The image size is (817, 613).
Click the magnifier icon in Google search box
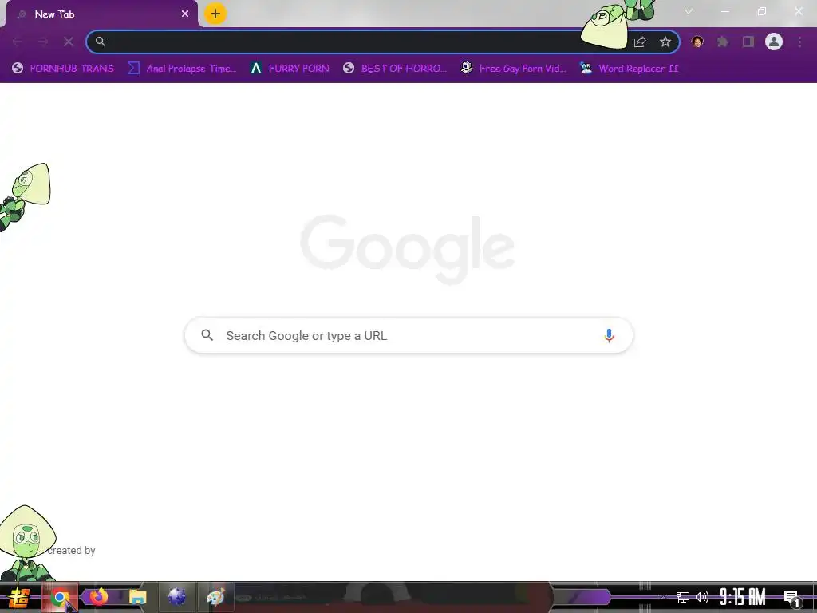207,335
